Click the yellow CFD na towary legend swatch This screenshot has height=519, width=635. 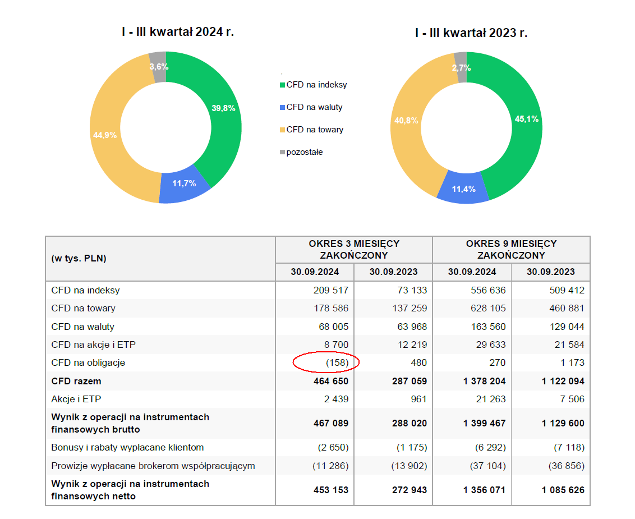tap(282, 130)
